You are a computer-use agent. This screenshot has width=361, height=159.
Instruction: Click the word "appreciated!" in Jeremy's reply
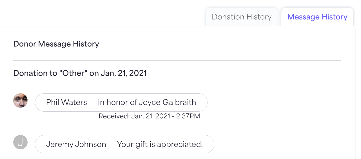point(180,144)
